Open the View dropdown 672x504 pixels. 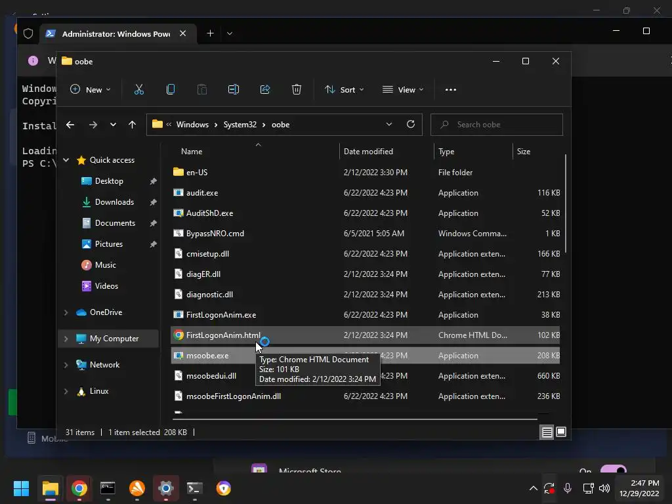(403, 89)
